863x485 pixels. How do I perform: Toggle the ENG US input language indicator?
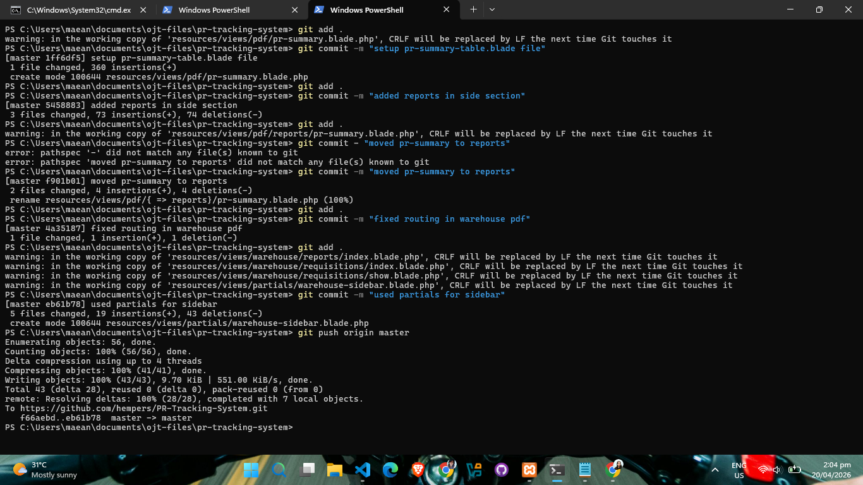coord(739,470)
